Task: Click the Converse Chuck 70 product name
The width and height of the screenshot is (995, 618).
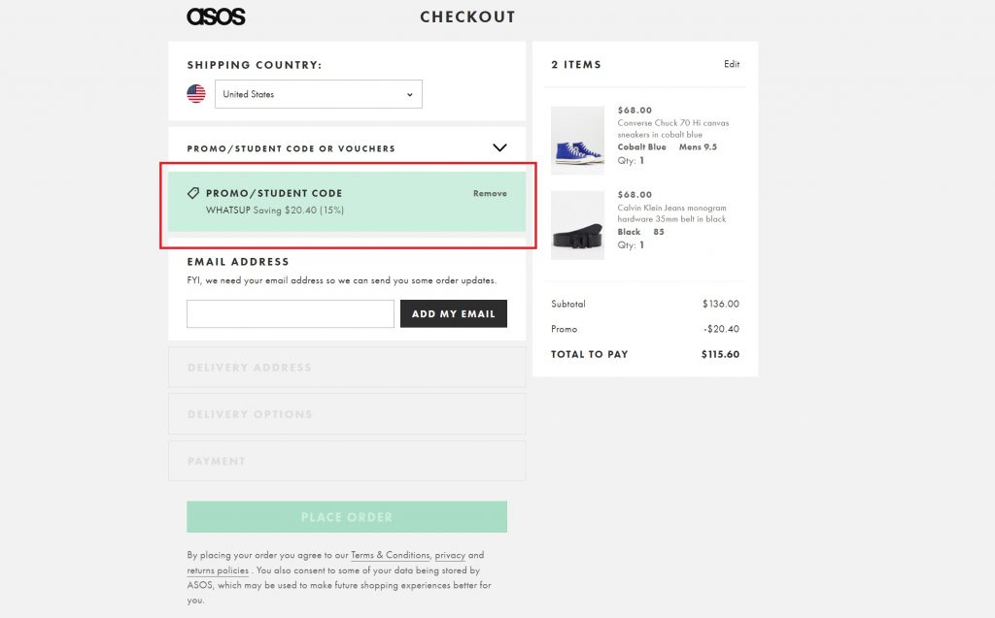Action: coord(672,129)
